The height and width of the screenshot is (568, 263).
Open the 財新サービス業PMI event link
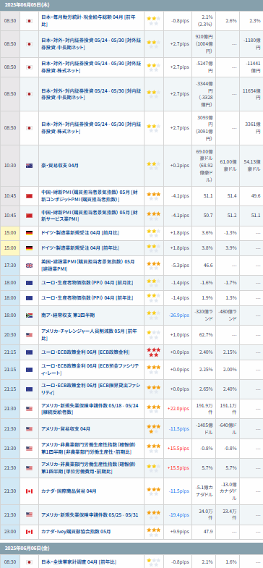[89, 216]
